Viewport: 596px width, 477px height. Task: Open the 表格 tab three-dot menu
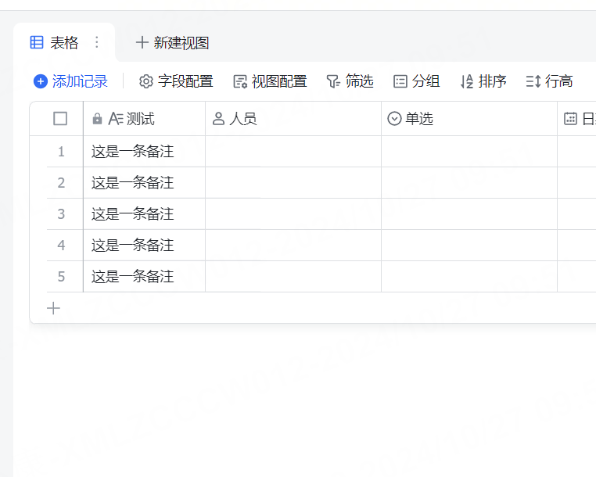tap(97, 42)
